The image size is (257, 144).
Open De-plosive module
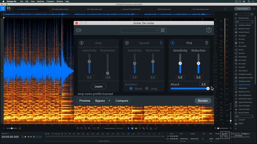point(241,57)
